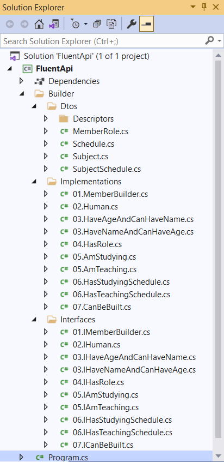Image resolution: width=224 pixels, height=462 pixels.
Task: Click the C# icon beside Program.cs
Action: click(40, 458)
